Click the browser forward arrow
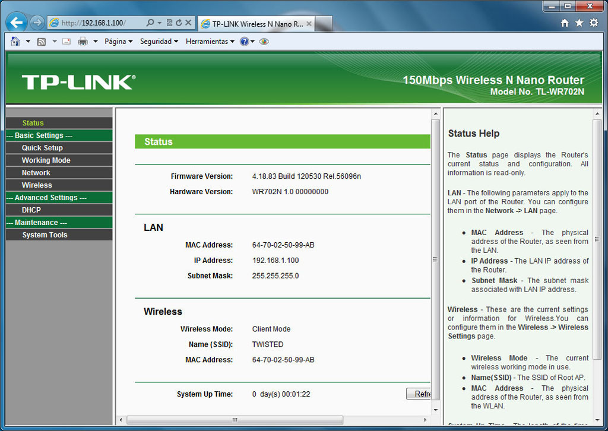This screenshot has height=431, width=608. click(37, 23)
